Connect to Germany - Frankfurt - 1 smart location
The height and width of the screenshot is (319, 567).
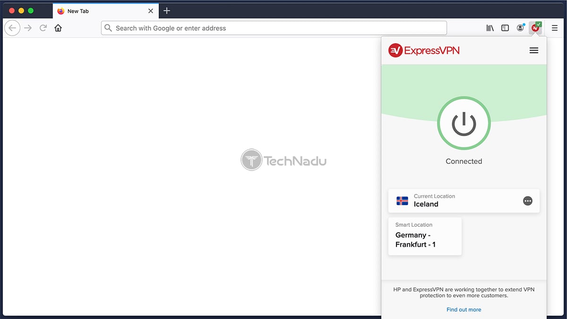(425, 236)
